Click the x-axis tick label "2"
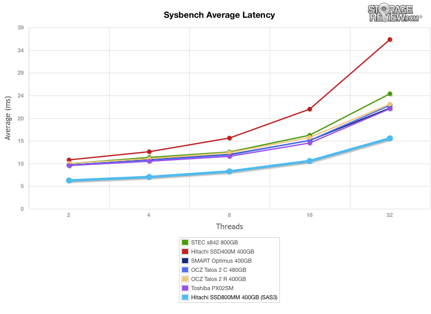 (x=68, y=215)
